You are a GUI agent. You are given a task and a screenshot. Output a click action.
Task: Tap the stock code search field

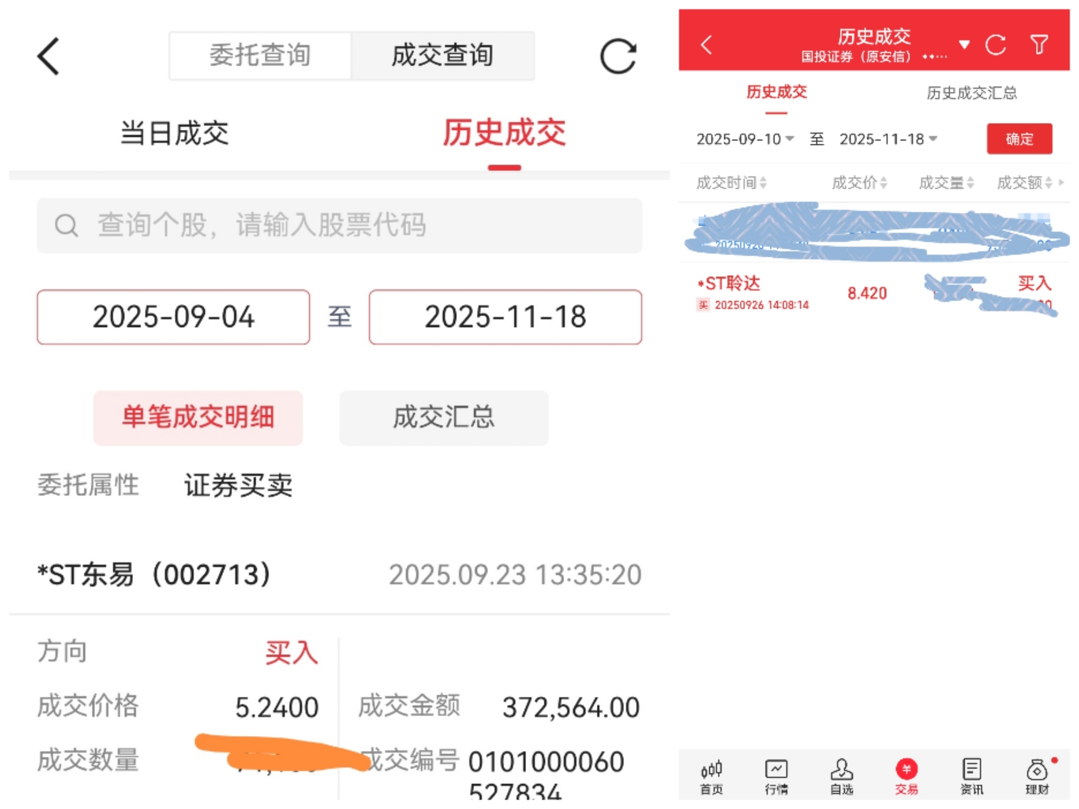[x=340, y=225]
